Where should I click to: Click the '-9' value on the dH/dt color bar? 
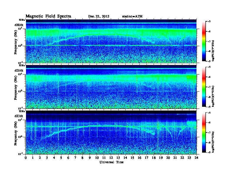click(209, 61)
